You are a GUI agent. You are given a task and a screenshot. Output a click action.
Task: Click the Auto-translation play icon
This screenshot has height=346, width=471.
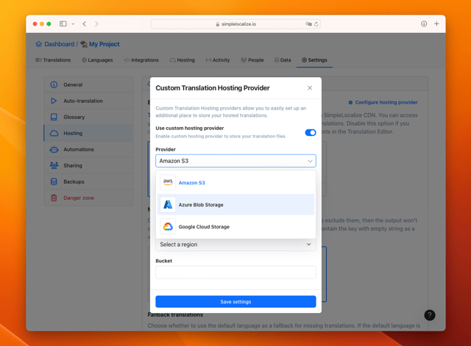click(54, 101)
